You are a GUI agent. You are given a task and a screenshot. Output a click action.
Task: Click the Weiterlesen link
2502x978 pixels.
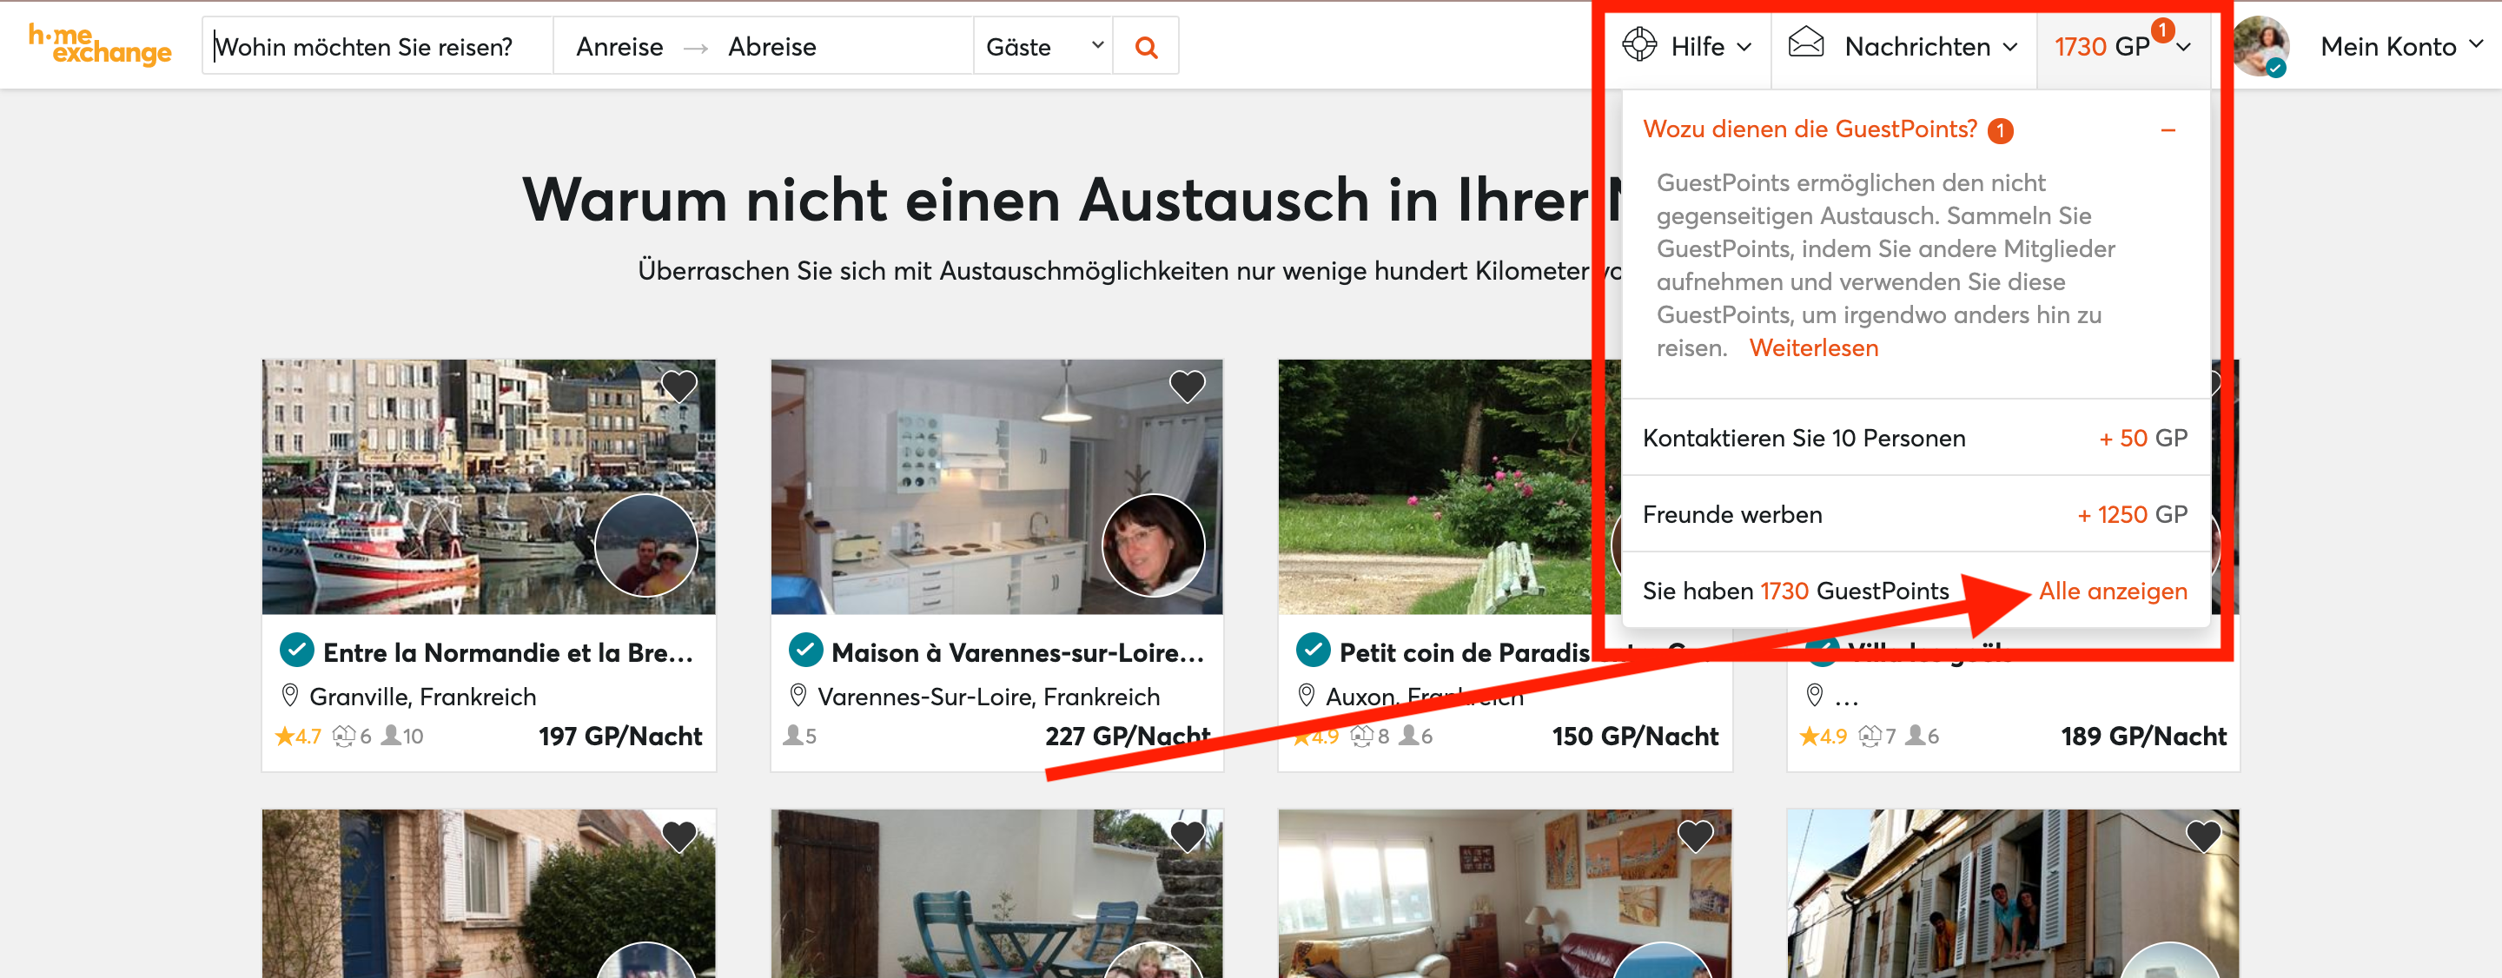pyautogui.click(x=1813, y=347)
